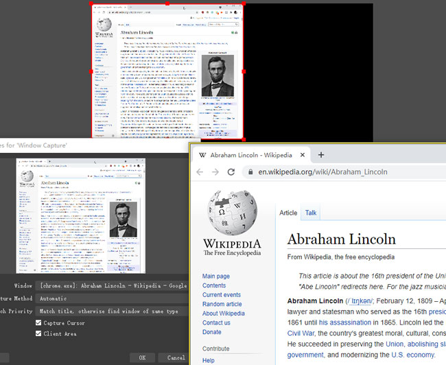Select the captured window source in OBS preview

click(x=167, y=71)
